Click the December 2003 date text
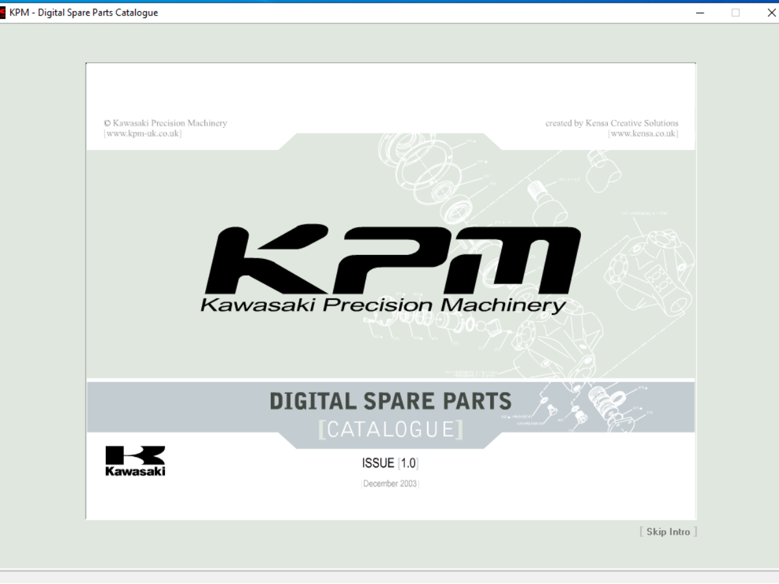Image resolution: width=779 pixels, height=584 pixels. point(390,484)
